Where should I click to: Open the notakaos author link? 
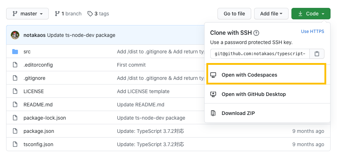coord(34,35)
